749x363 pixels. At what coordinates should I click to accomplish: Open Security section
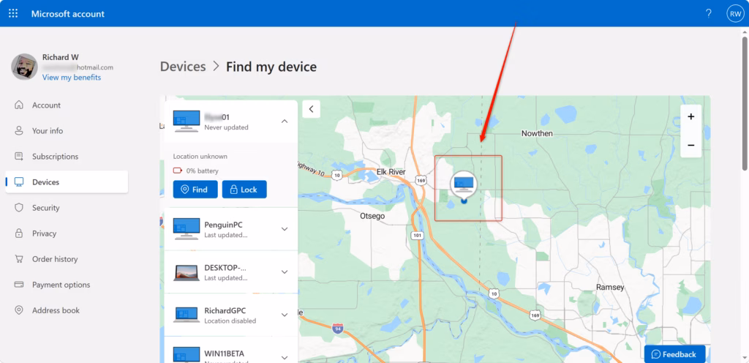click(x=67, y=208)
